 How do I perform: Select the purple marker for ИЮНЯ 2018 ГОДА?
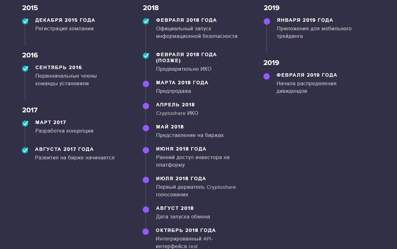[x=146, y=150]
